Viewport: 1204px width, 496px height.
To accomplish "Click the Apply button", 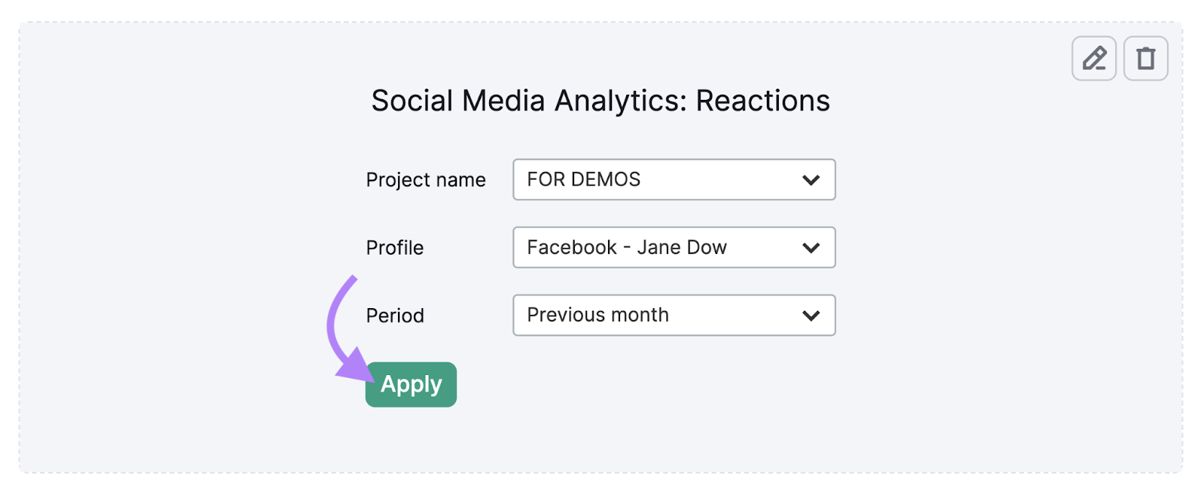I will (x=410, y=384).
